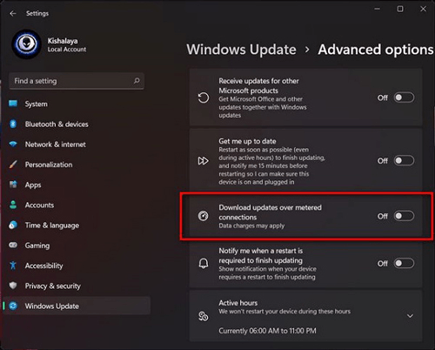The image size is (435, 350).
Task: Click inside the Find a setting box
Action: coord(77,81)
